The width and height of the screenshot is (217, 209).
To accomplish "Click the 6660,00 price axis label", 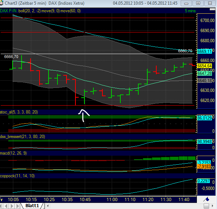I will (x=207, y=61).
